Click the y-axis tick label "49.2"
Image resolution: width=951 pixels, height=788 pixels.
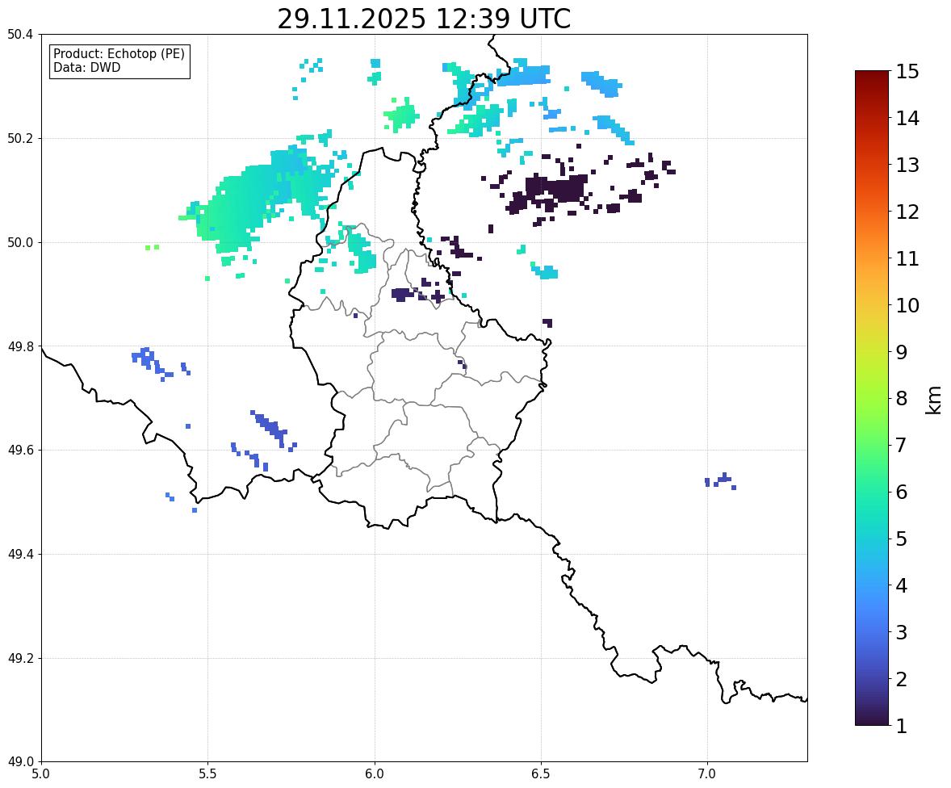[x=20, y=658]
